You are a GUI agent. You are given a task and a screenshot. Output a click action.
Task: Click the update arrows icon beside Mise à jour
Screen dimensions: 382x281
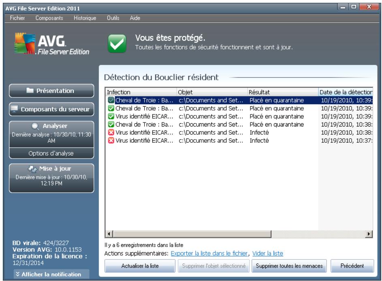[x=32, y=169]
